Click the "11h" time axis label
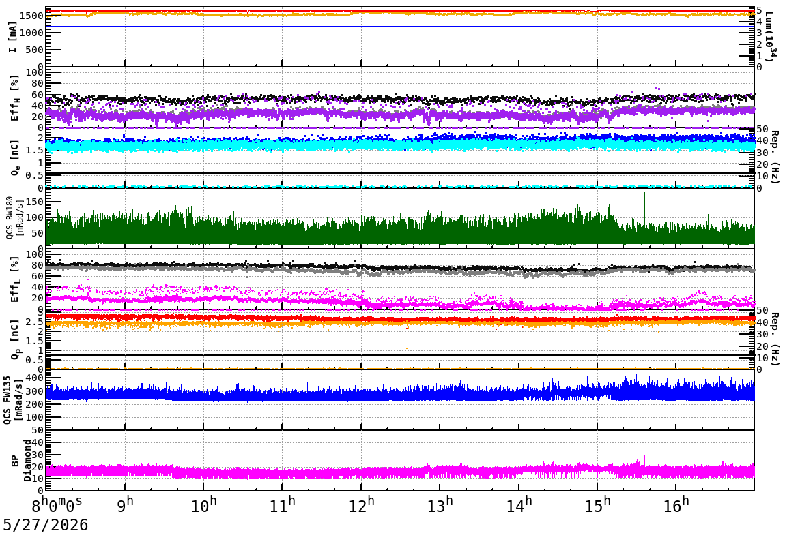Image resolution: width=800 pixels, height=533 pixels. tap(282, 505)
